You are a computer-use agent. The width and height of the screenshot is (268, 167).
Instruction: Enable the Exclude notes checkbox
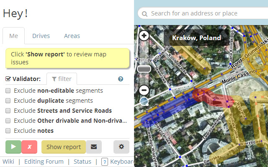coord(8,131)
